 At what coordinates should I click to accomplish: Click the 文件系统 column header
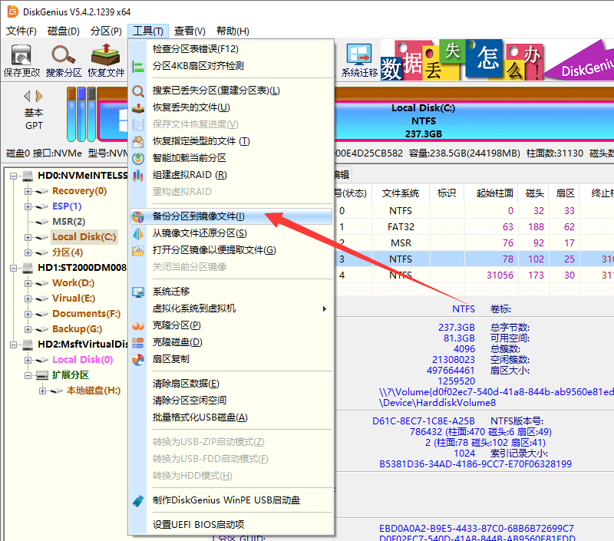[400, 193]
